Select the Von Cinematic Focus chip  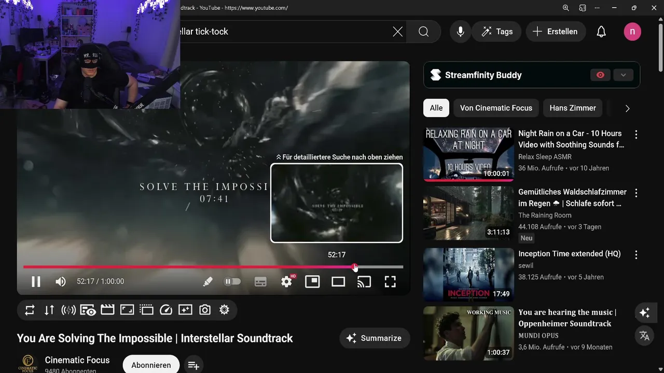point(496,108)
